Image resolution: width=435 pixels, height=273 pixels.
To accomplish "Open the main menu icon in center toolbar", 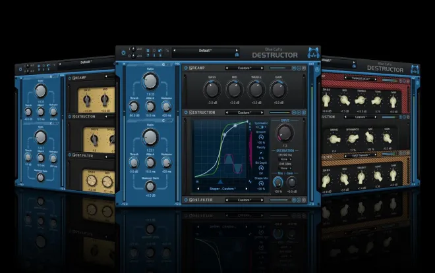I will [x=148, y=51].
